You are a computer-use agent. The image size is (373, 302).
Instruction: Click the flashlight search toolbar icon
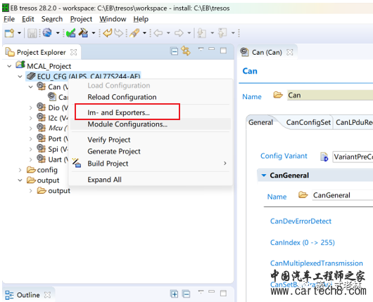click(x=134, y=33)
